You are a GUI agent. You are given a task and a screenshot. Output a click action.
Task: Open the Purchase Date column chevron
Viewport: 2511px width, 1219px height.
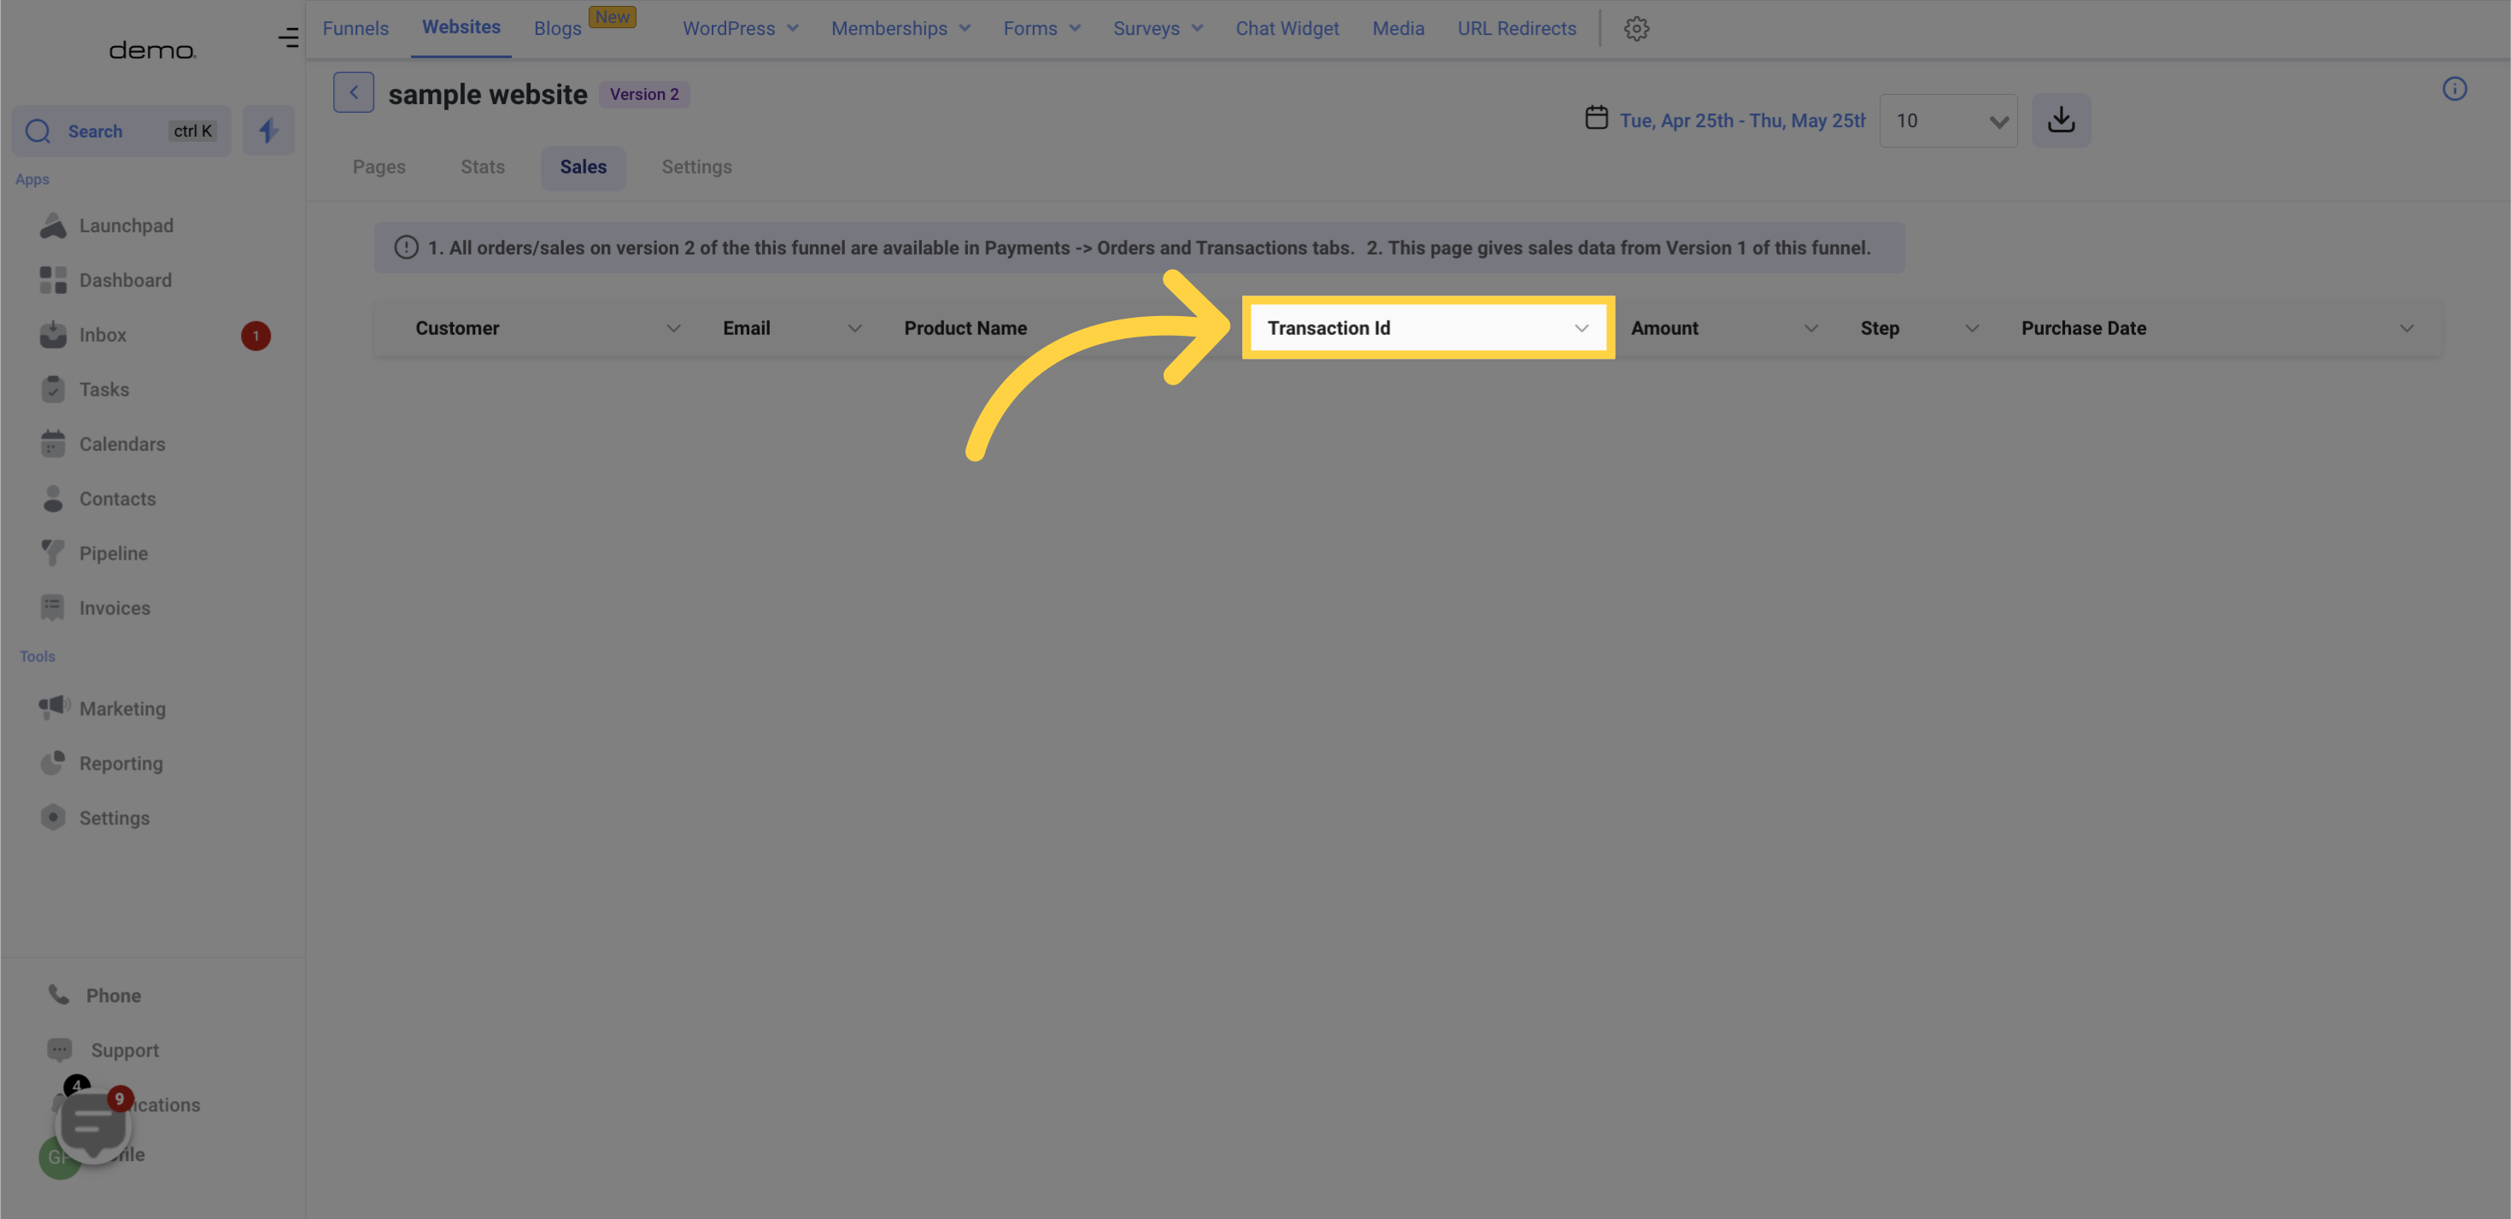(2406, 328)
